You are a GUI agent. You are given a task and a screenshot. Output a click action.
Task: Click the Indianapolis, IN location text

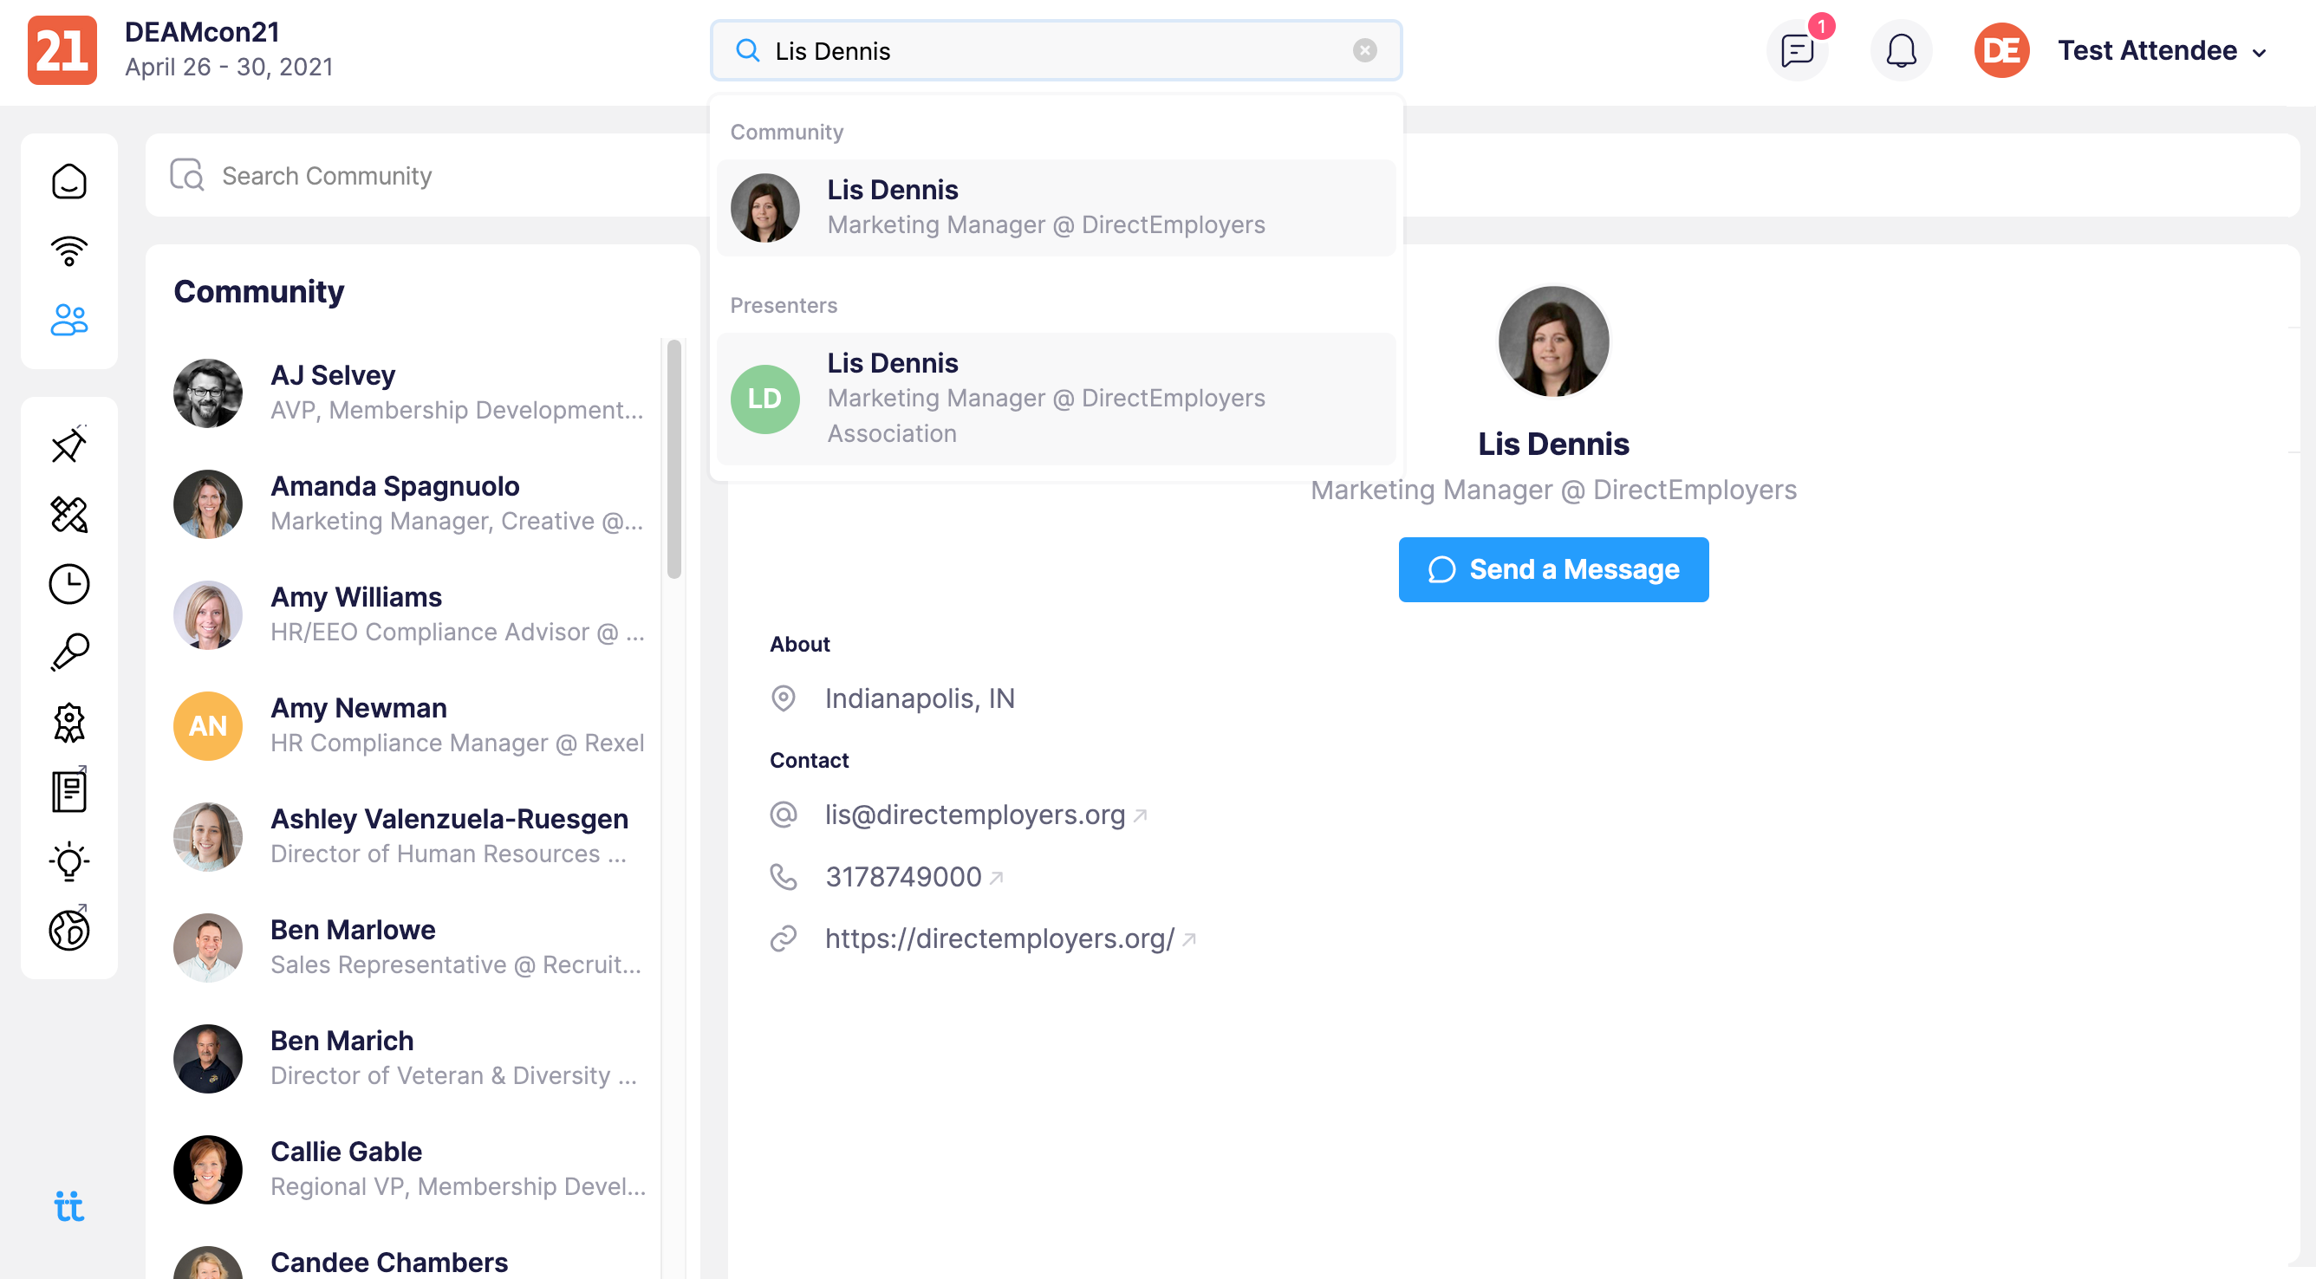coord(919,698)
